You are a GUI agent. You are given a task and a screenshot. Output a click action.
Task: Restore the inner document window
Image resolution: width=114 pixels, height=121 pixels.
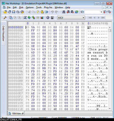[107, 7]
